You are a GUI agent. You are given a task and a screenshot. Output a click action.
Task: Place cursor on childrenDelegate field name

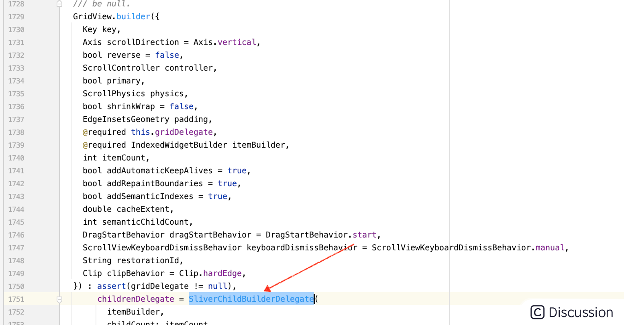(x=136, y=299)
